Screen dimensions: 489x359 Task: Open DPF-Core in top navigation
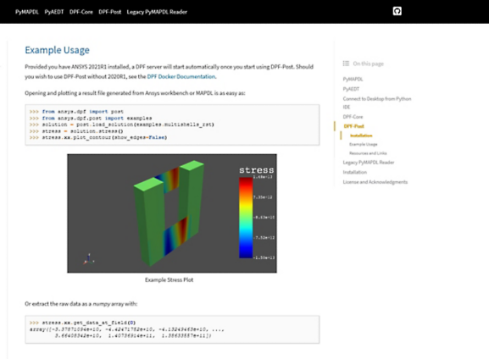(81, 12)
